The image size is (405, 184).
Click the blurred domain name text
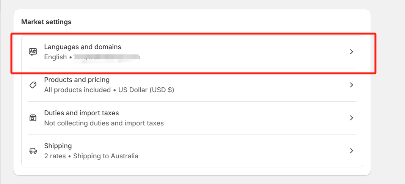107,58
